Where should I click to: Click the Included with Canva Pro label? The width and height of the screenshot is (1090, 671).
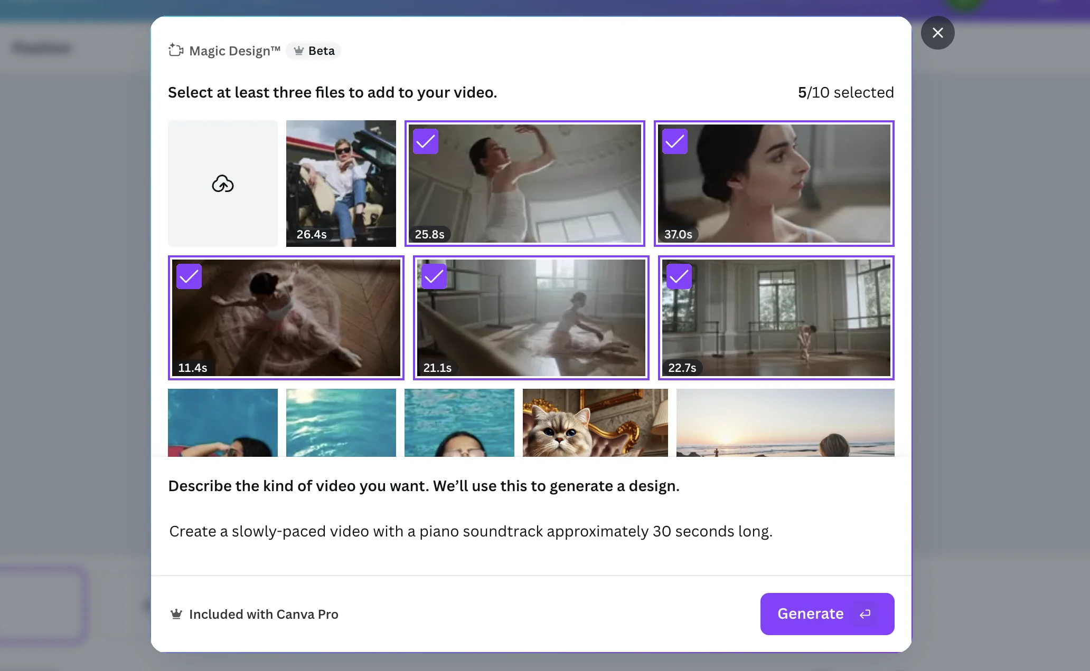264,614
